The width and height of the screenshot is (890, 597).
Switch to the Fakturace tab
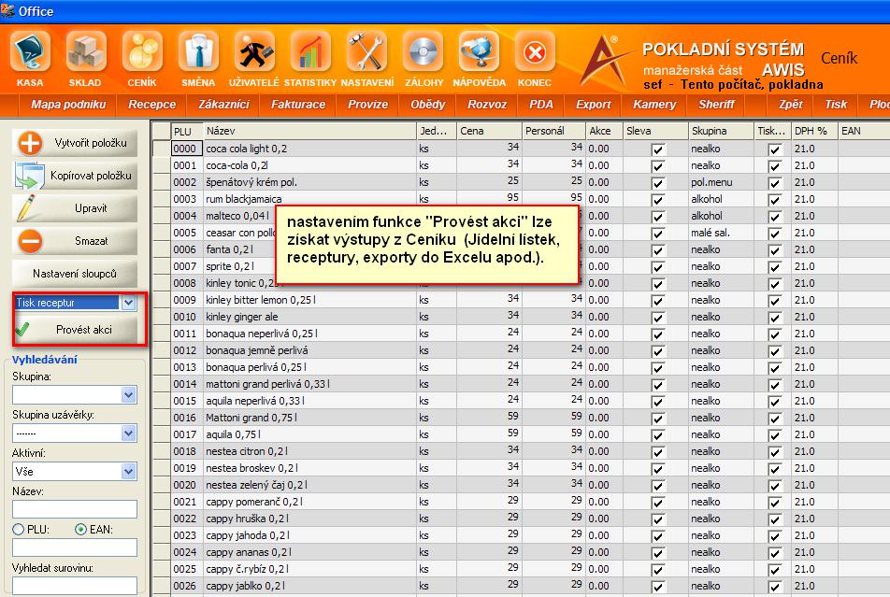pyautogui.click(x=298, y=105)
